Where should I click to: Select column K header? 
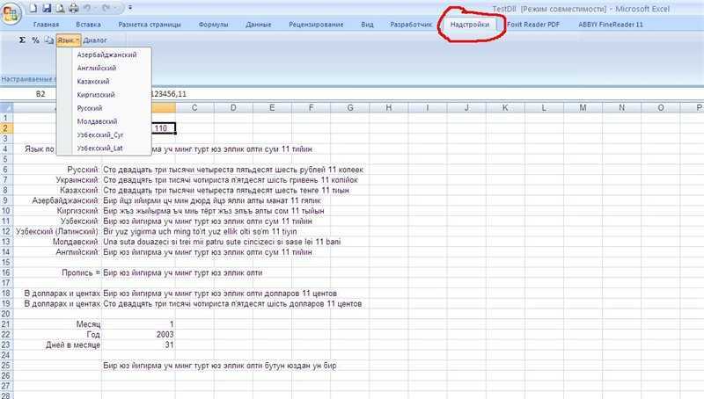click(x=505, y=107)
